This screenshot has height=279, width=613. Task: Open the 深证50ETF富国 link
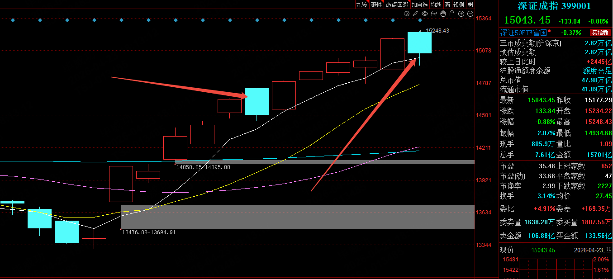[523, 33]
